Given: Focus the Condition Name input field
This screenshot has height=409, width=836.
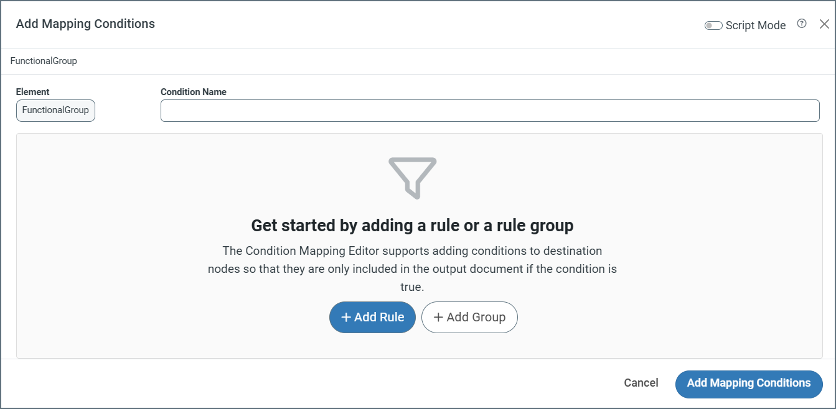Looking at the screenshot, I should click(489, 111).
